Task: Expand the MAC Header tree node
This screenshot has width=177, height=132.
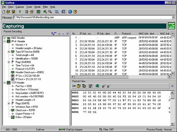Action: point(5,38)
